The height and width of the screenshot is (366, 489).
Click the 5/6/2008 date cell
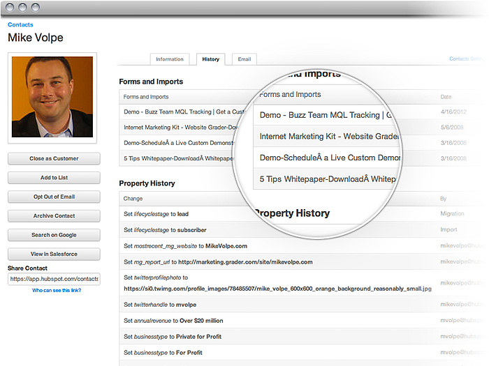pyautogui.click(x=452, y=128)
